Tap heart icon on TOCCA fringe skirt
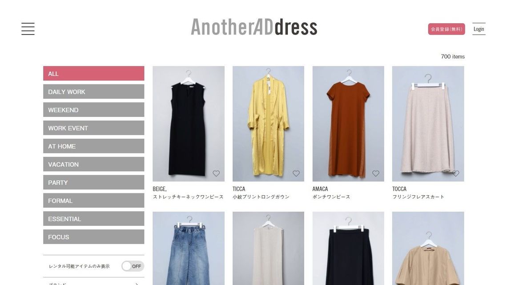 [x=455, y=173]
